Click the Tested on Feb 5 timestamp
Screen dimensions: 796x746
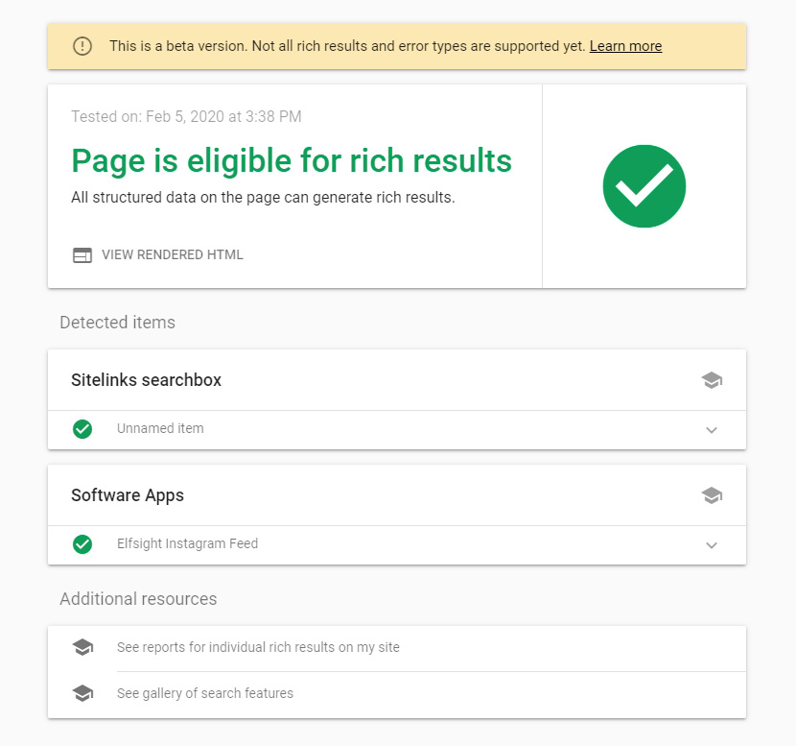186,116
